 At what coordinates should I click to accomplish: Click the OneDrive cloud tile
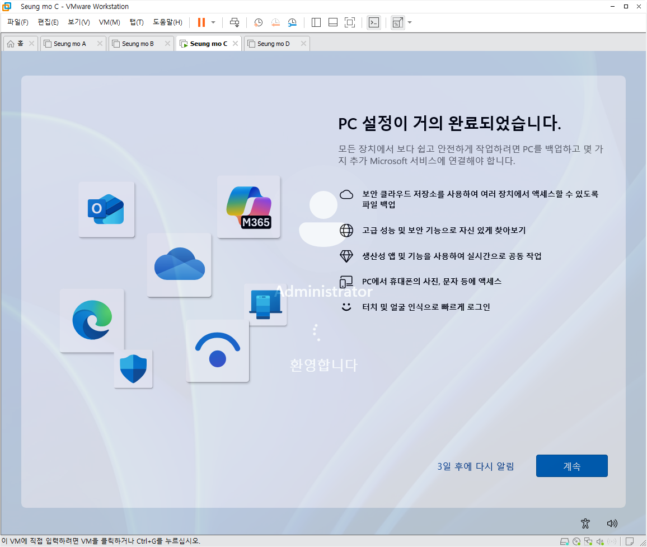coord(179,265)
